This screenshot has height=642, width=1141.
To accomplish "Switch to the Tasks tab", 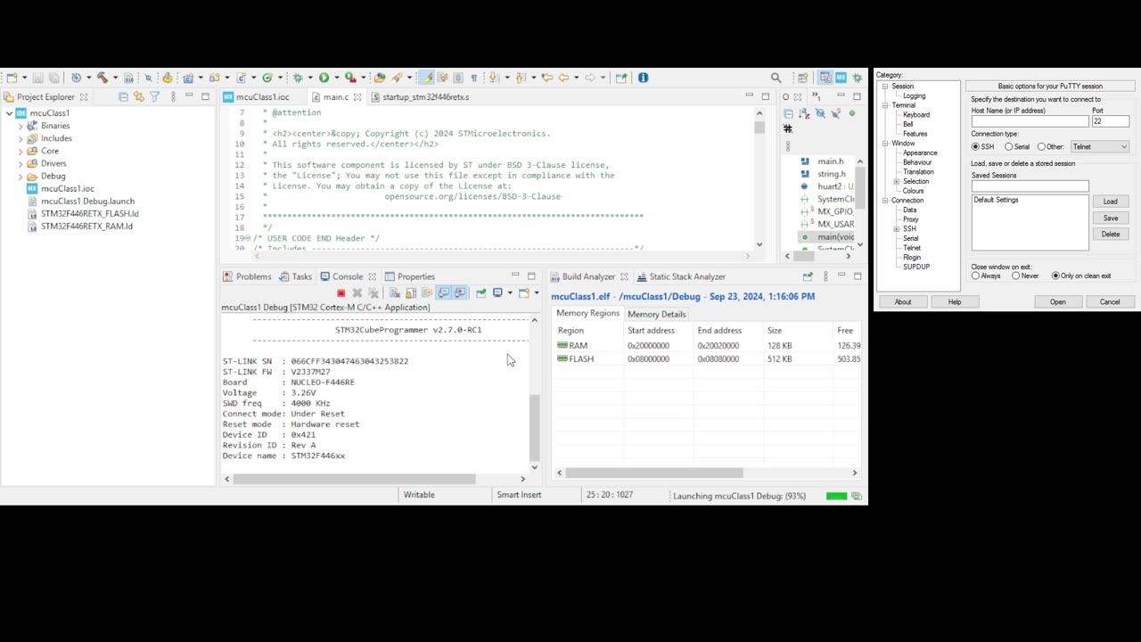I will pyautogui.click(x=295, y=276).
